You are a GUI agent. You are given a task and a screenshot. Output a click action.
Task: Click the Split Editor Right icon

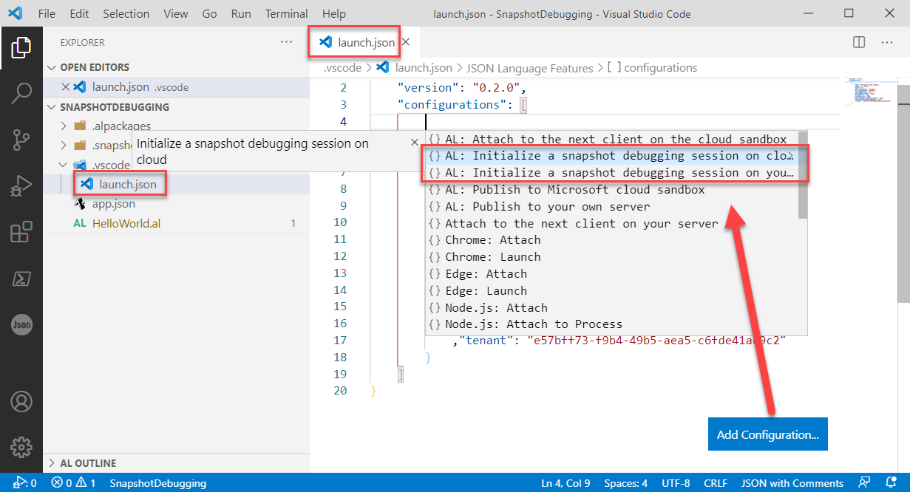[859, 42]
